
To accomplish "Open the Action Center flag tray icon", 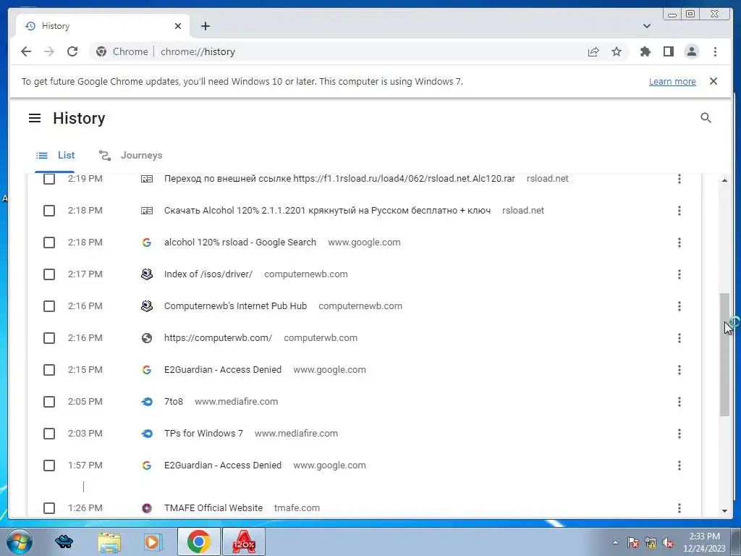I will click(632, 542).
